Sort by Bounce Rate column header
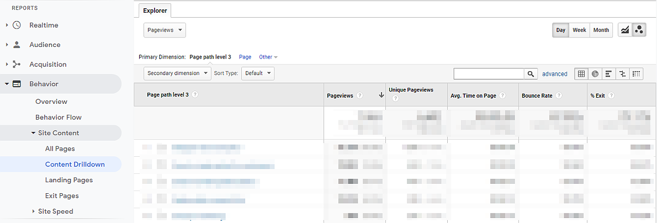 click(537, 95)
